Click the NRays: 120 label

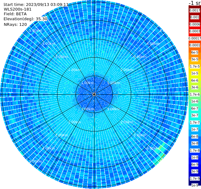point(15,24)
